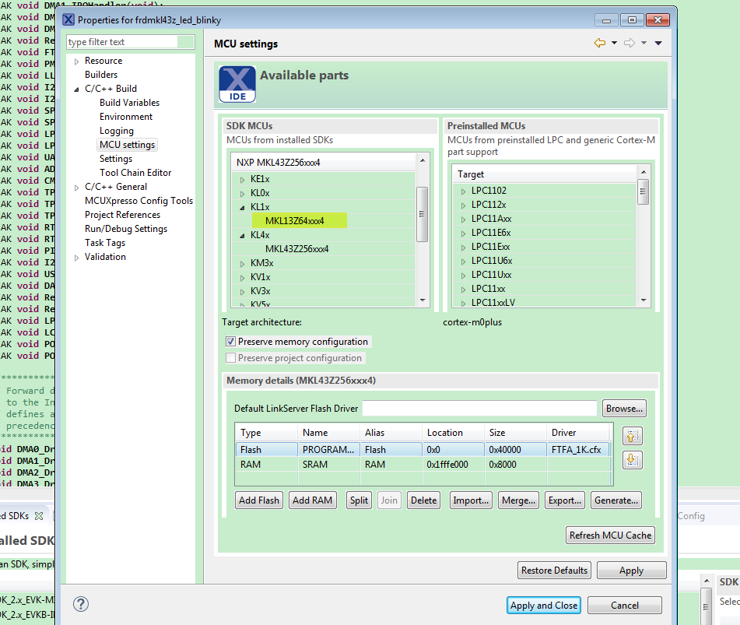This screenshot has height=625, width=740.
Task: Click the forward navigation arrow icon
Action: pyautogui.click(x=629, y=43)
